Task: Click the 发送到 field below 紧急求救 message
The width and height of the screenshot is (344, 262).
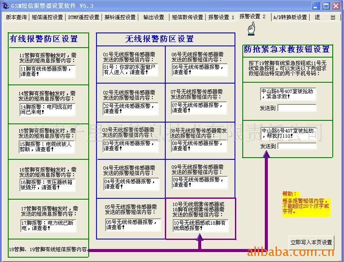Action: 296,108
